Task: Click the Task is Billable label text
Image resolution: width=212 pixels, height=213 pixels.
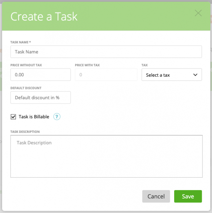Action: (34, 117)
